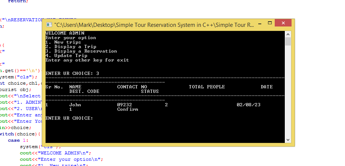Click the 'Confirm' status in reservation row
345x166 pixels.
(x=127, y=109)
